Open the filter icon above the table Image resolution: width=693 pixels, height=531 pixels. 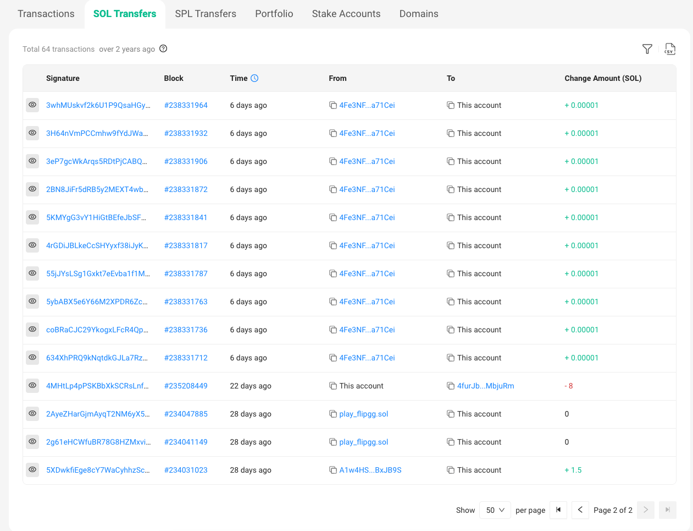pos(647,49)
